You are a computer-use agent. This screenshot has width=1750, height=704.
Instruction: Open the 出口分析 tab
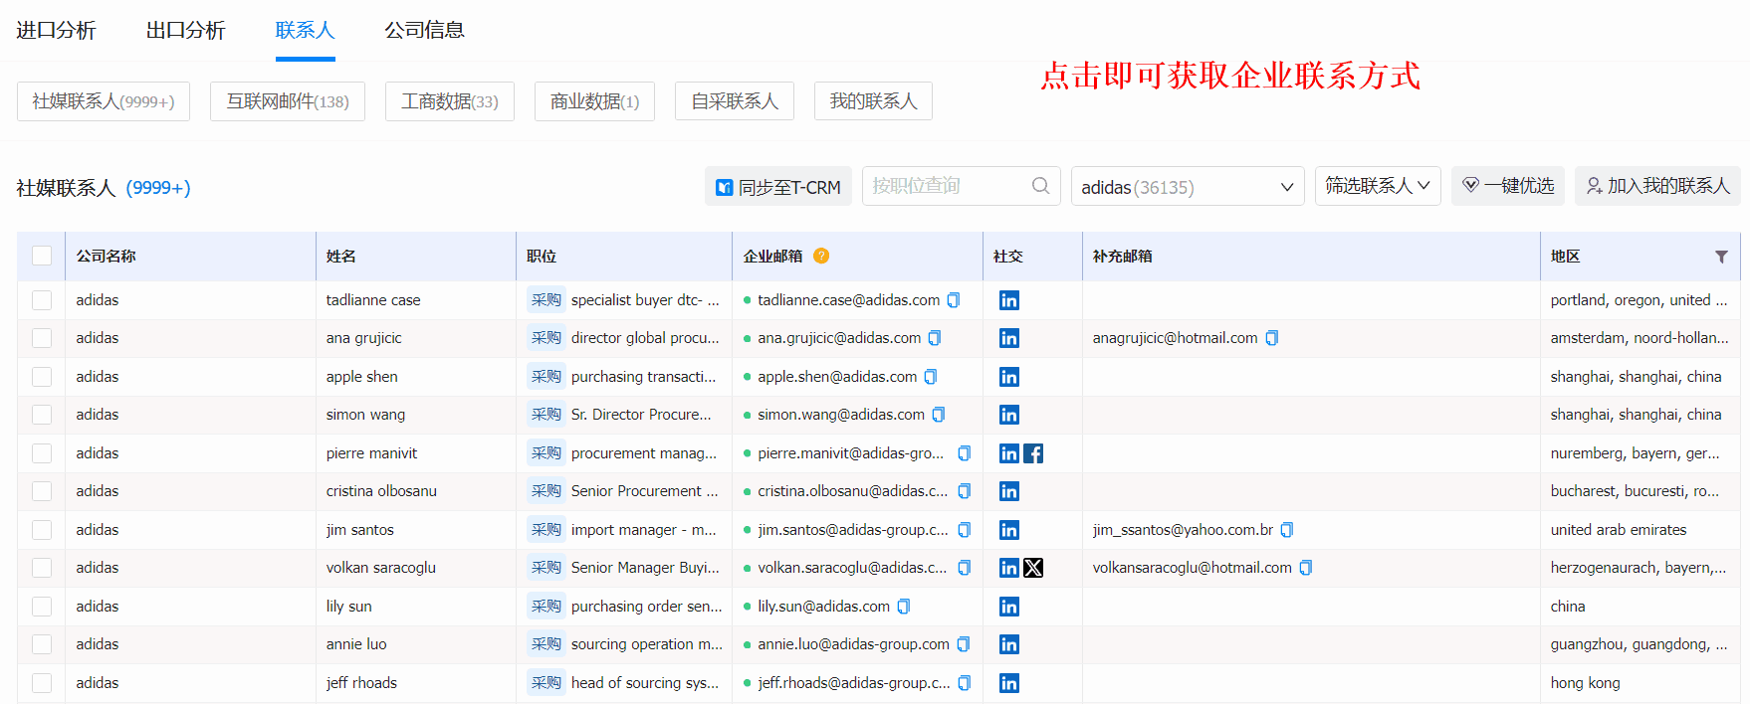[185, 30]
